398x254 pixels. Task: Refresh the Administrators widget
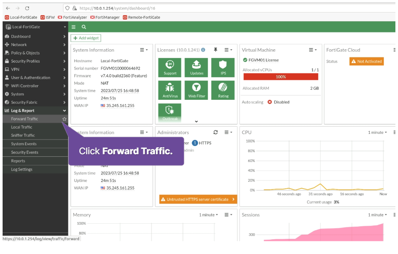(216, 132)
